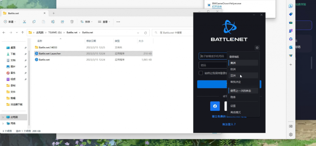Refresh the Explorer folder view
The width and height of the screenshot is (316, 146).
tap(146, 33)
